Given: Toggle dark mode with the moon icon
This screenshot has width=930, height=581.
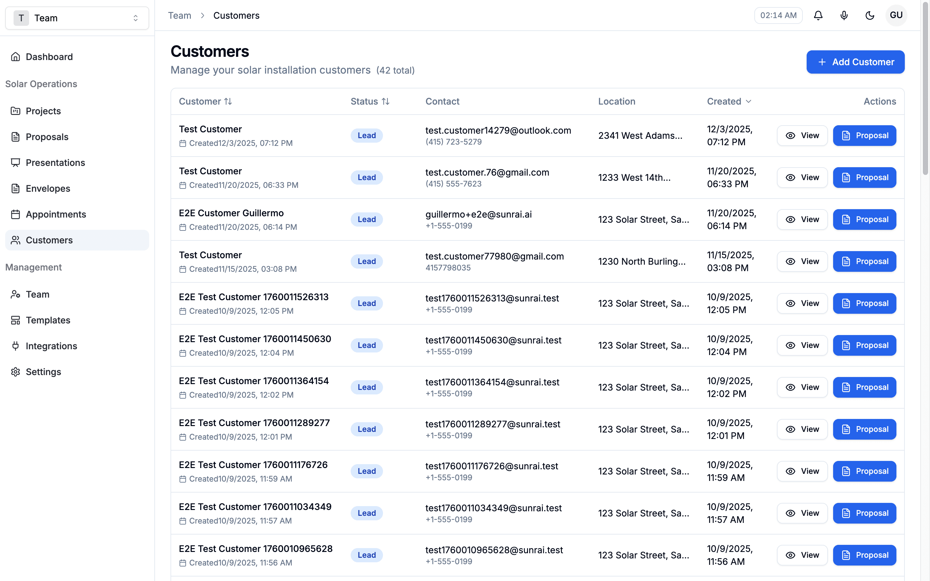Looking at the screenshot, I should pos(870,15).
